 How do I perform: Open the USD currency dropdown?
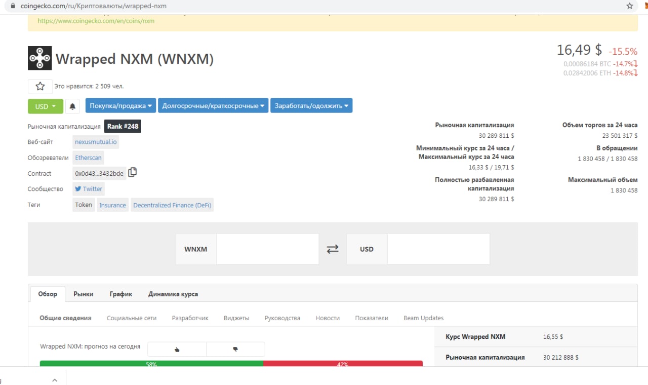46,106
